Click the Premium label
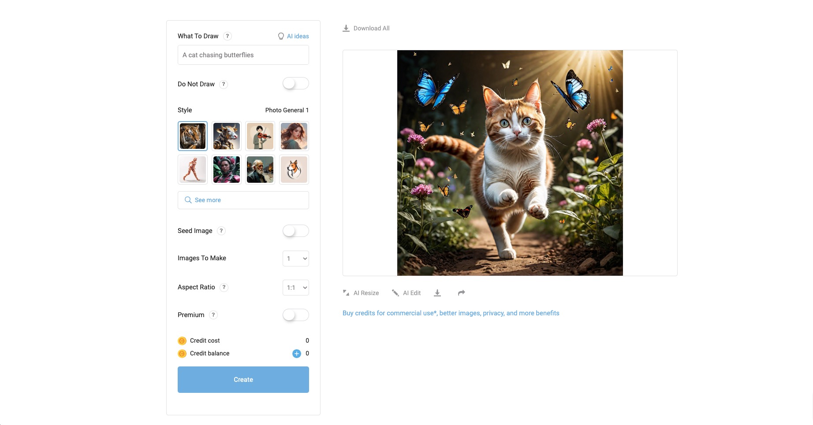This screenshot has height=425, width=813. (x=191, y=315)
